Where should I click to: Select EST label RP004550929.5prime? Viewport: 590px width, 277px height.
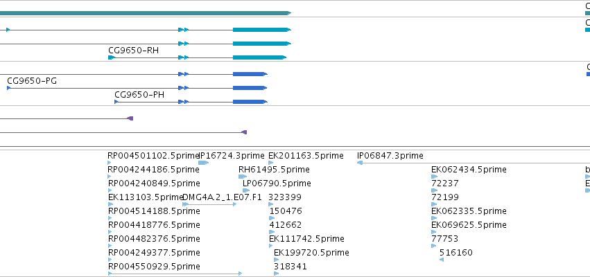[154, 267]
